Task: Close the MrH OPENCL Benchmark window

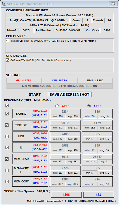Action: tap(113, 4)
